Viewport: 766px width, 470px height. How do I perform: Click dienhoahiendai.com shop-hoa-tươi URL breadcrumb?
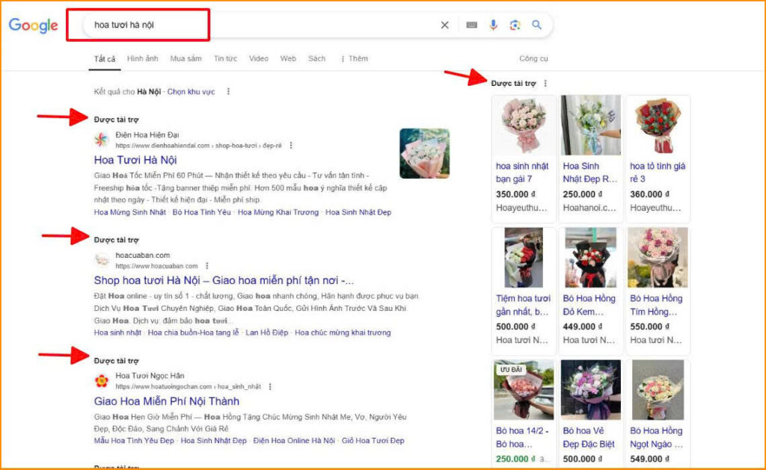pos(198,146)
